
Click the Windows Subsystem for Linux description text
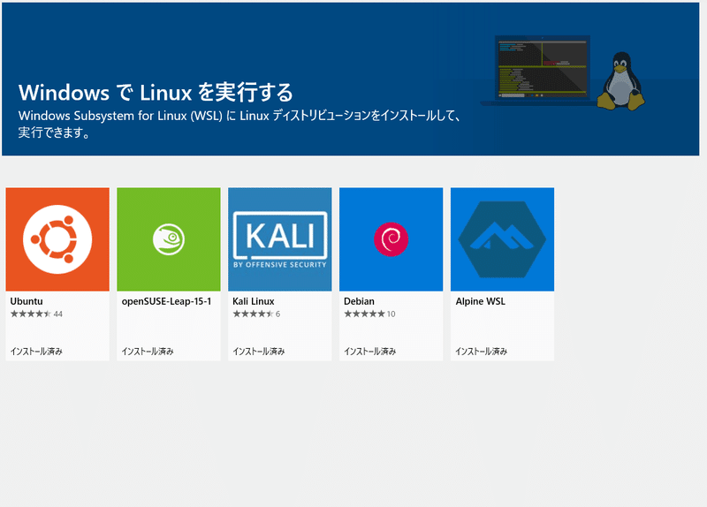(x=239, y=124)
